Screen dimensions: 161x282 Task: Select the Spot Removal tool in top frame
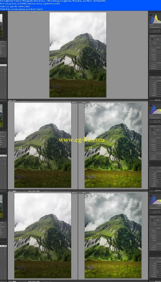pos(155,31)
